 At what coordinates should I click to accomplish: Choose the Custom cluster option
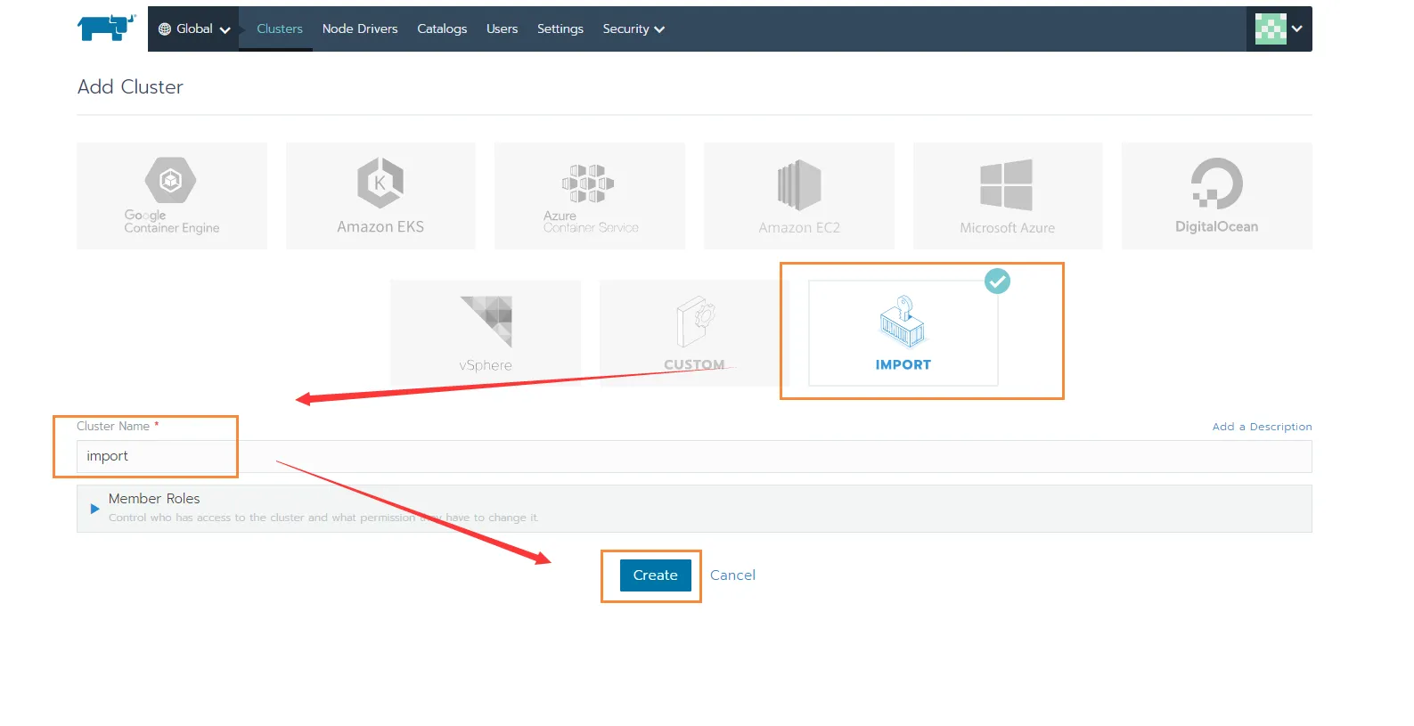pos(694,322)
